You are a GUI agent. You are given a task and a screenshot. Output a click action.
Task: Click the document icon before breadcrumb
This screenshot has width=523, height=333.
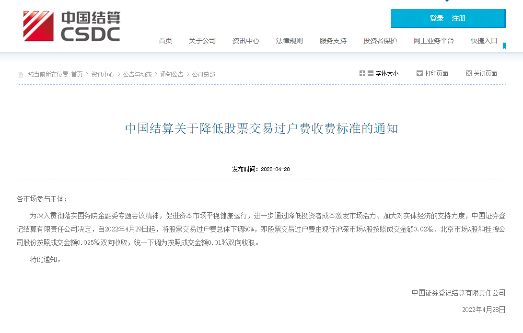coord(20,75)
